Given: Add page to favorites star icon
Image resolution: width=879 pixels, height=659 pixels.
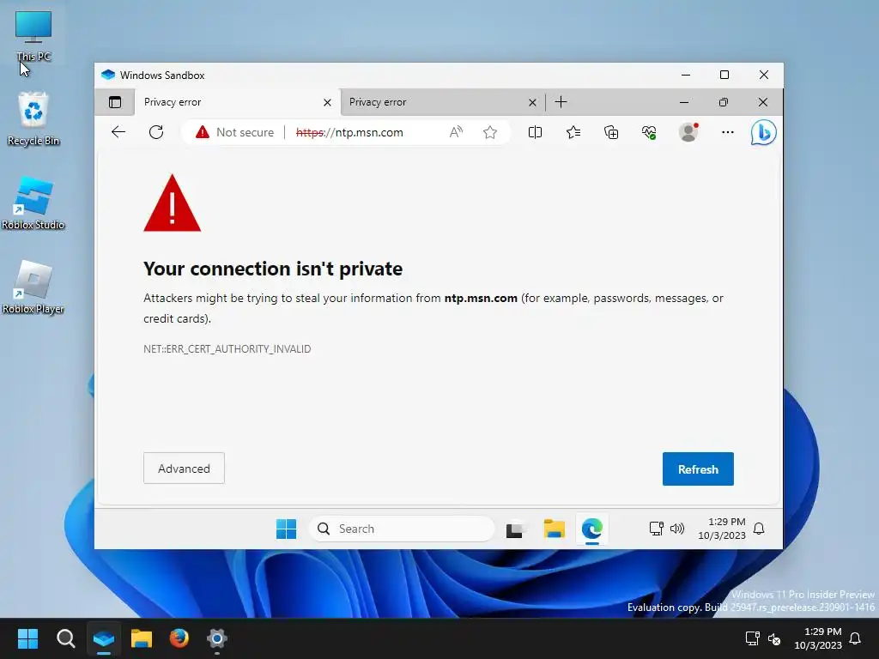Looking at the screenshot, I should tap(490, 132).
